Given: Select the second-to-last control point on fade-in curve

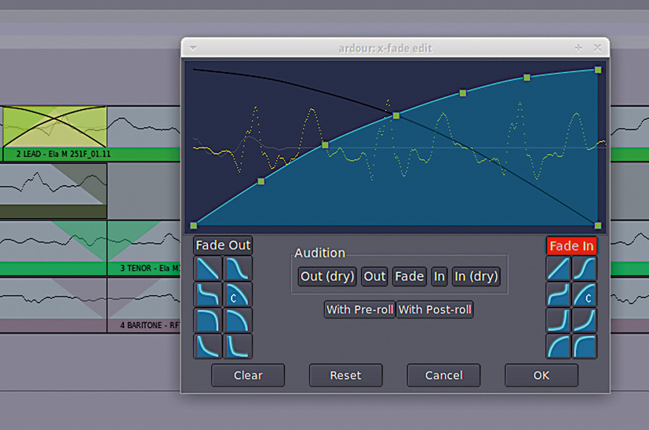Looking at the screenshot, I should 527,78.
